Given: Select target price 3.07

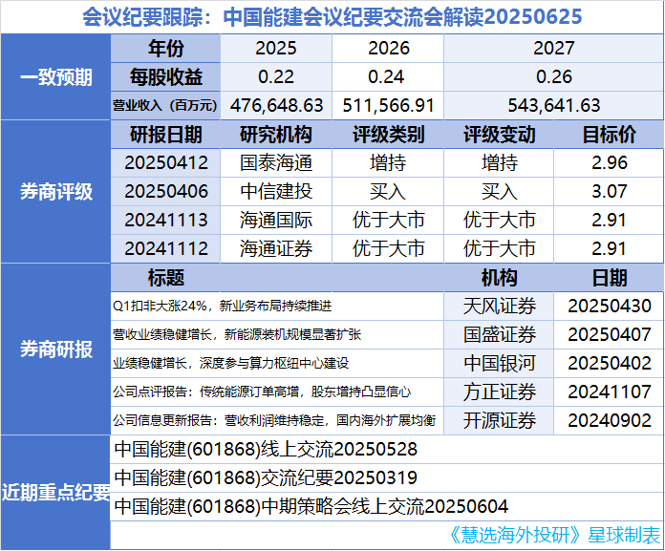Looking at the screenshot, I should (x=609, y=192).
